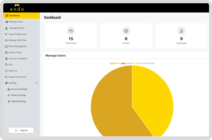Click the Theme Settings icon

8,95
